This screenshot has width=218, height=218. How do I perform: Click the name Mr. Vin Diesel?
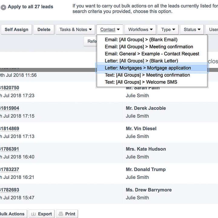(x=141, y=129)
